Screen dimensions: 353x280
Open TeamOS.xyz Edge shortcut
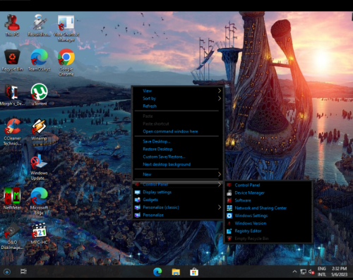[x=39, y=60]
